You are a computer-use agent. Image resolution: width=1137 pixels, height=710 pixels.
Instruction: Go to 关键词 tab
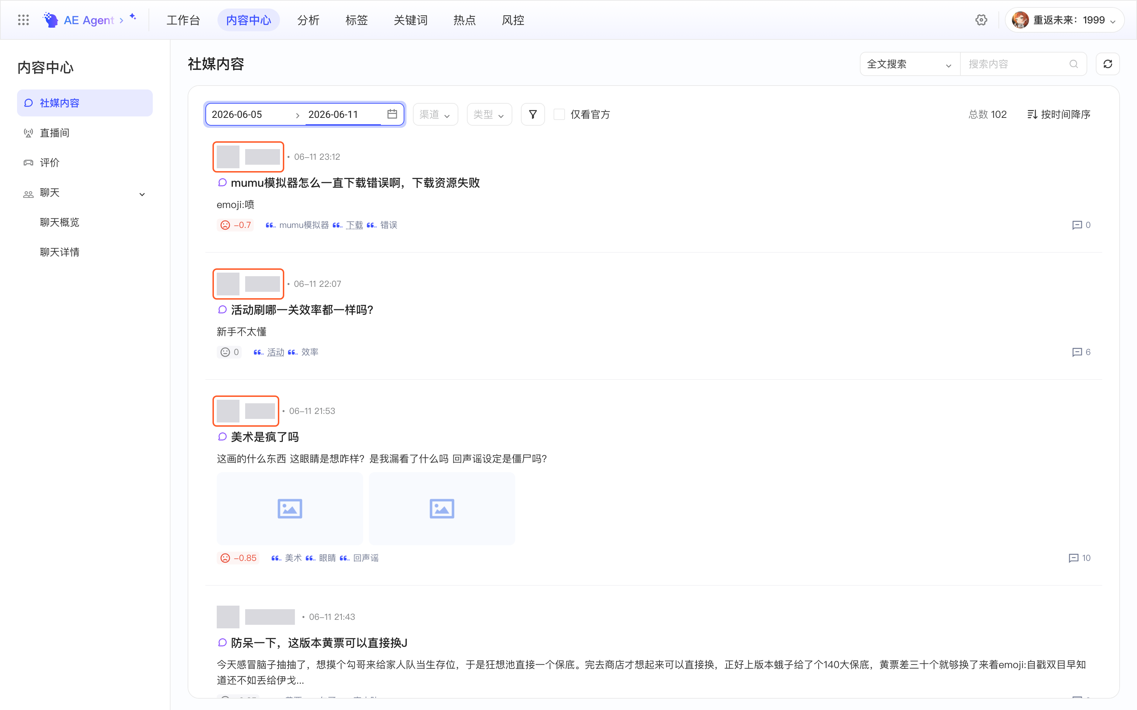411,20
